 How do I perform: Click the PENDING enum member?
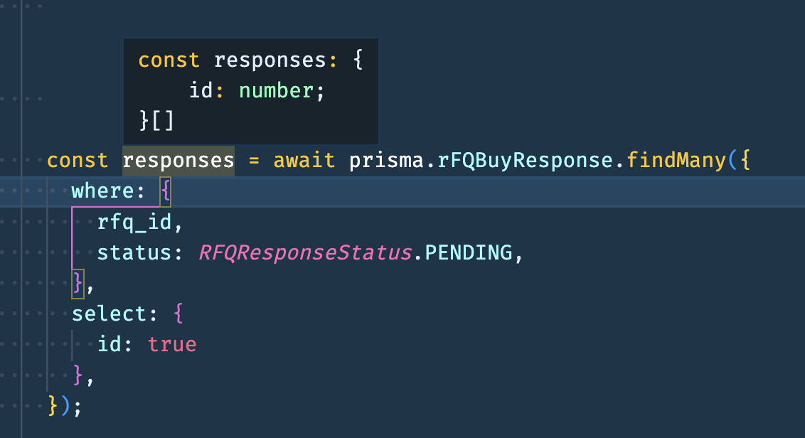click(468, 252)
